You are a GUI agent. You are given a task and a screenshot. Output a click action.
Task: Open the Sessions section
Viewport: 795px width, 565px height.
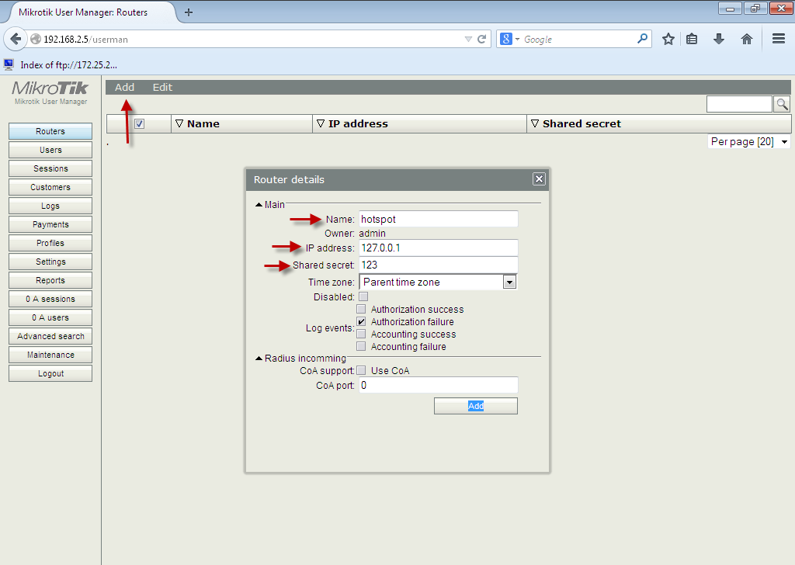pyautogui.click(x=50, y=168)
